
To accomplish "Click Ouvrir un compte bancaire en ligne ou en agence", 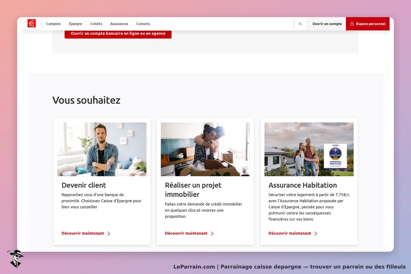I will click(x=118, y=34).
